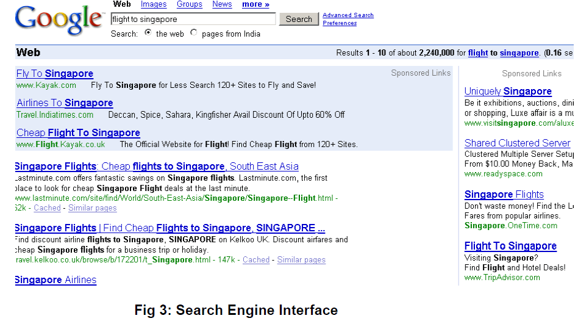
Task: Click www.Flight.Kayak.co.uk URL text
Action: (61, 144)
